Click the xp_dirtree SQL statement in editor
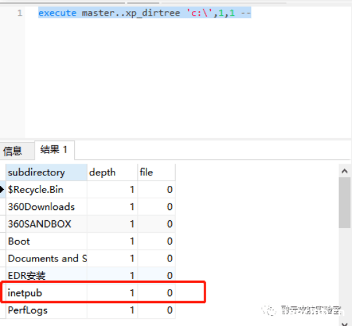Image resolution: width=352 pixels, height=326 pixels. point(144,13)
